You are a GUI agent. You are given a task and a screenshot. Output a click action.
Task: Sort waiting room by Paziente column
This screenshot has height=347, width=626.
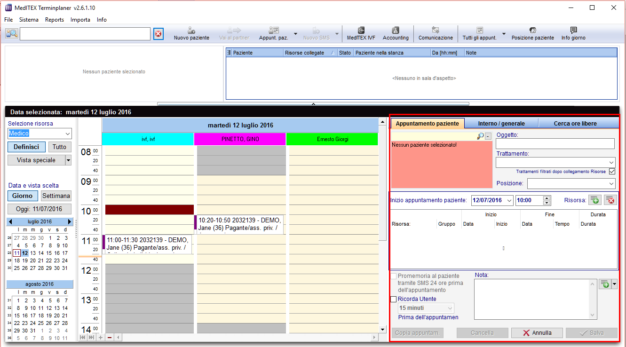tap(257, 53)
